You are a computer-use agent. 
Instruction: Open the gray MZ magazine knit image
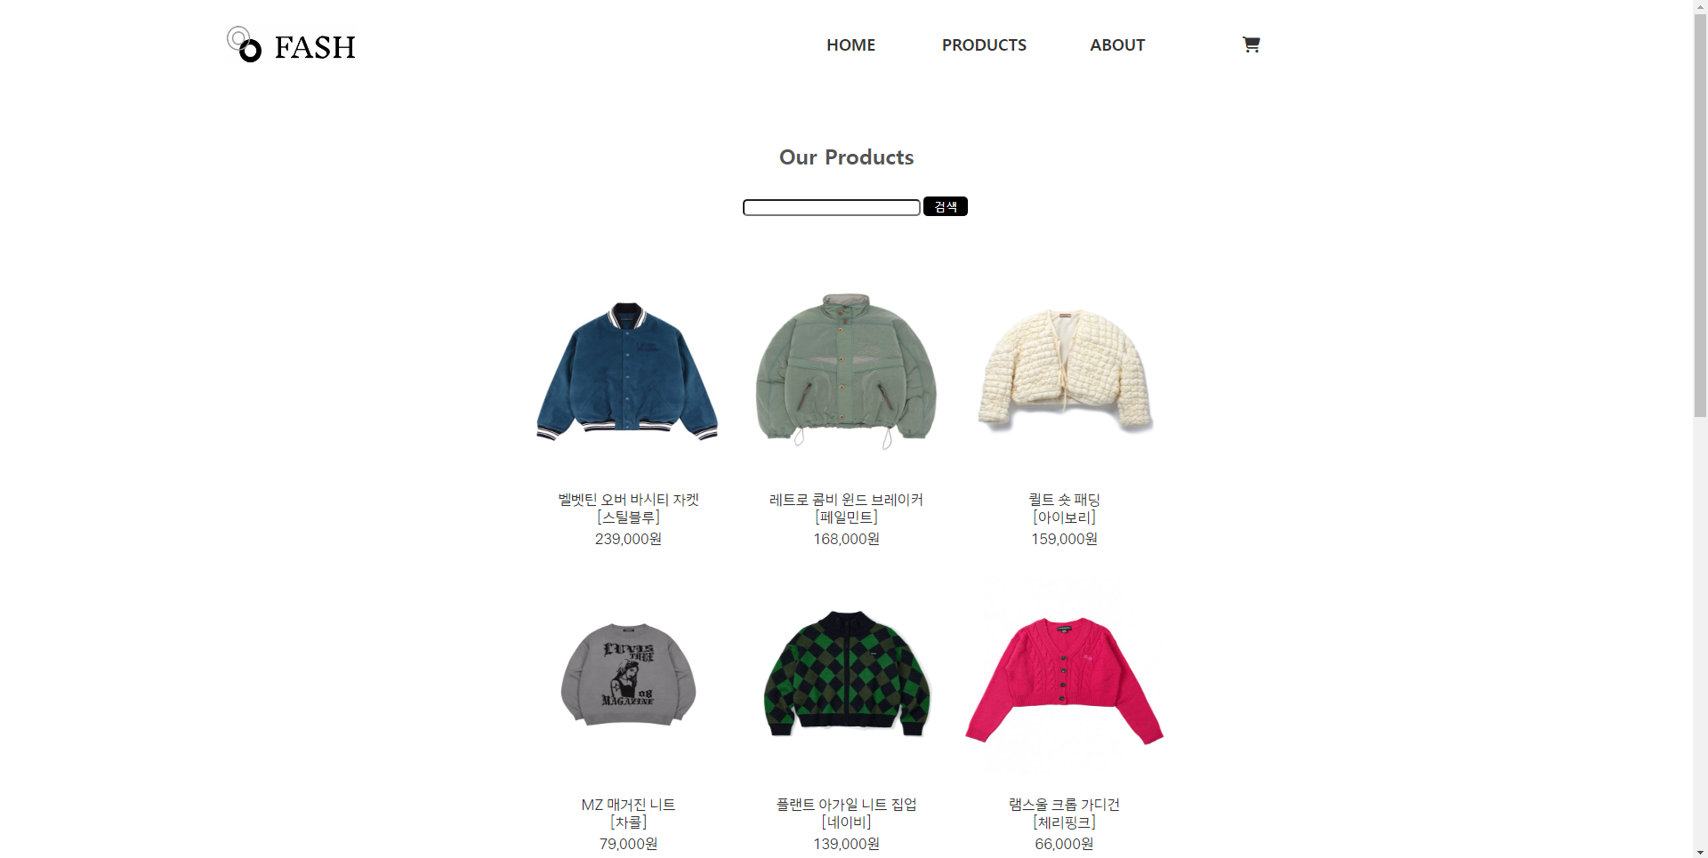[628, 675]
